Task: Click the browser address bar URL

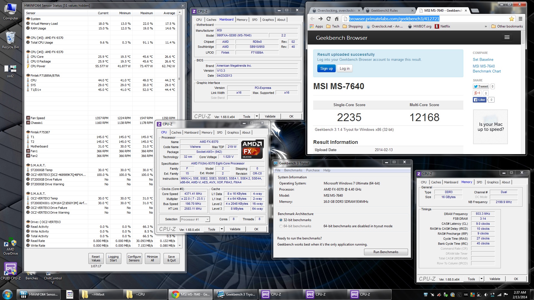Action: [x=394, y=19]
